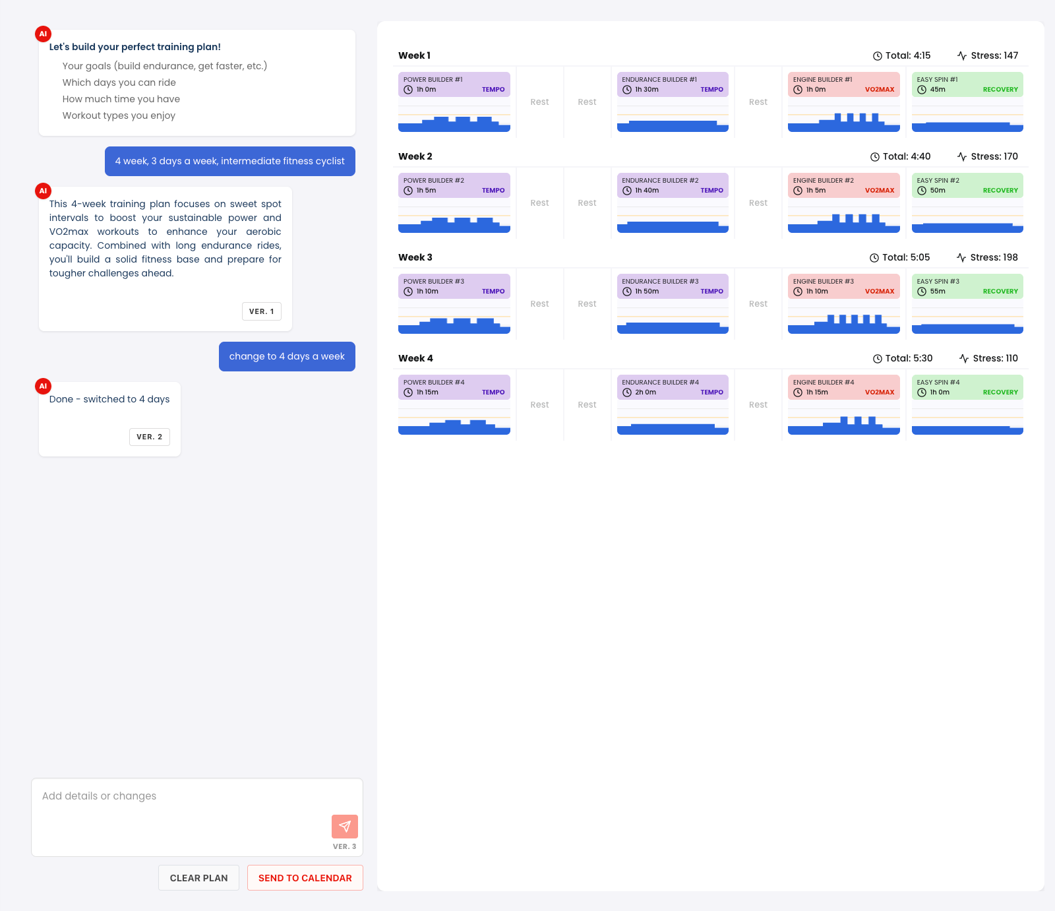Send the plan using Send to Calendar
This screenshot has height=911, width=1055.
point(305,878)
